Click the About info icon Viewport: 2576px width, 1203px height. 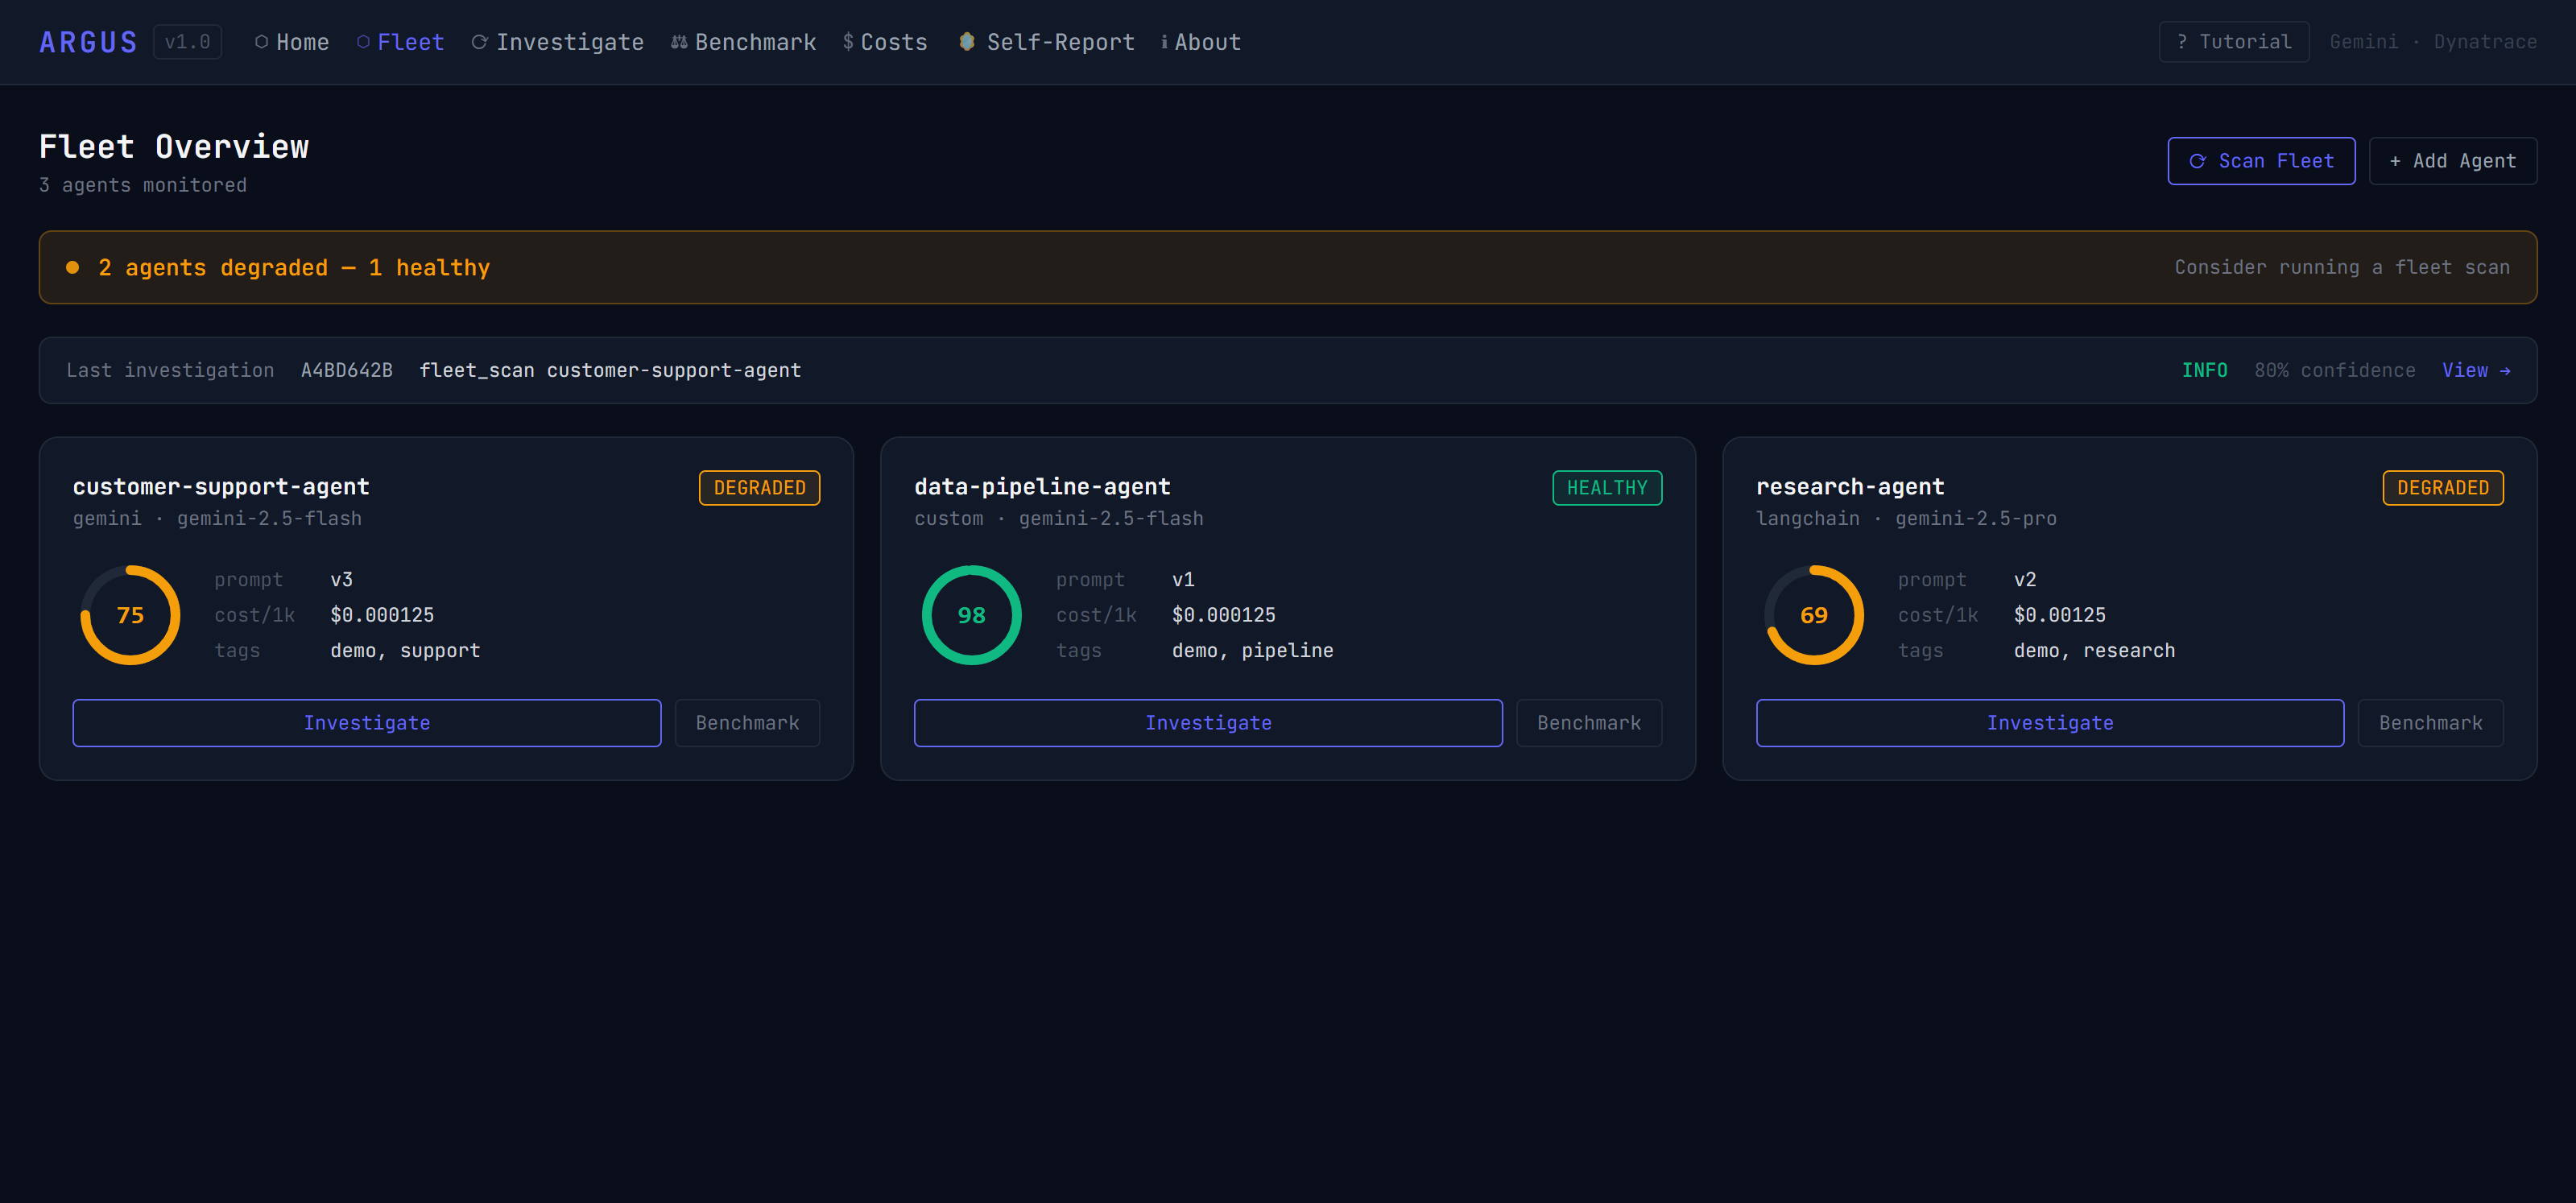(x=1164, y=42)
